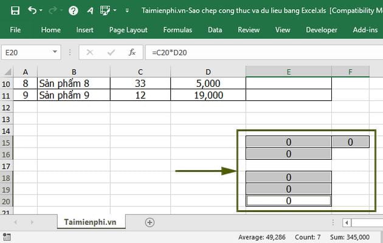
Task: Click the Cancel X icon in formula bar
Action: point(89,52)
